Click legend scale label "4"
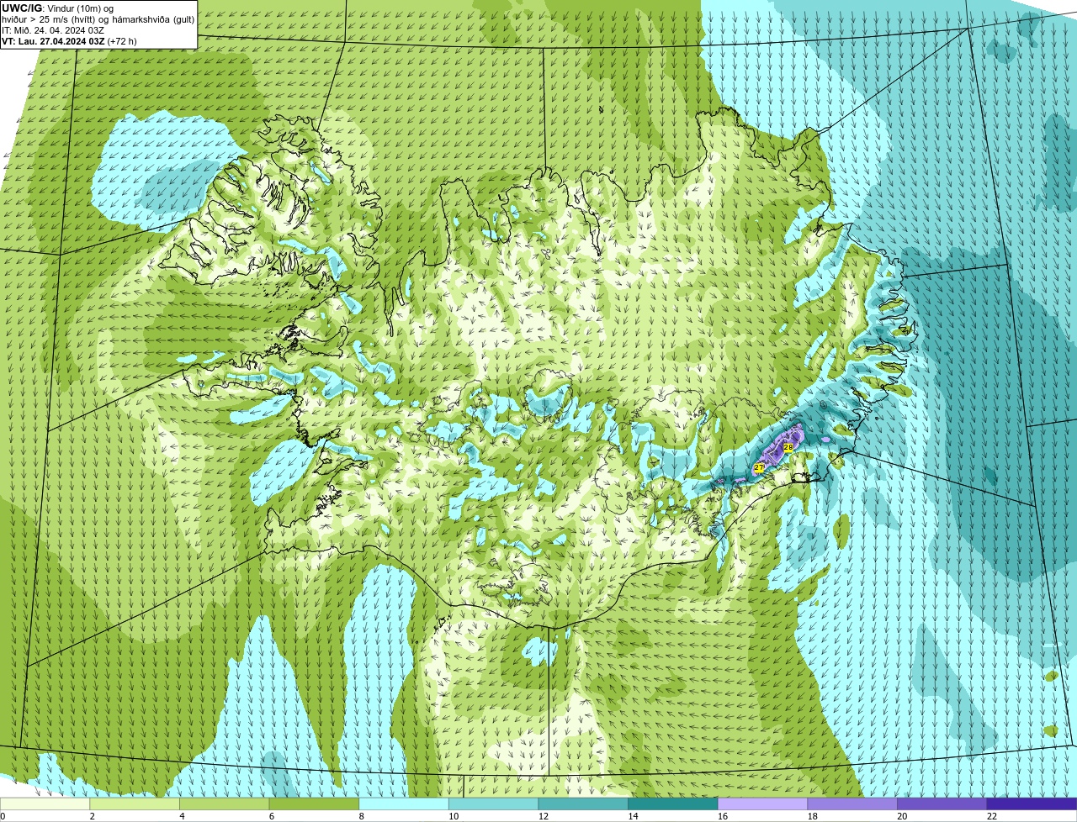This screenshot has width=1077, height=822. click(182, 816)
